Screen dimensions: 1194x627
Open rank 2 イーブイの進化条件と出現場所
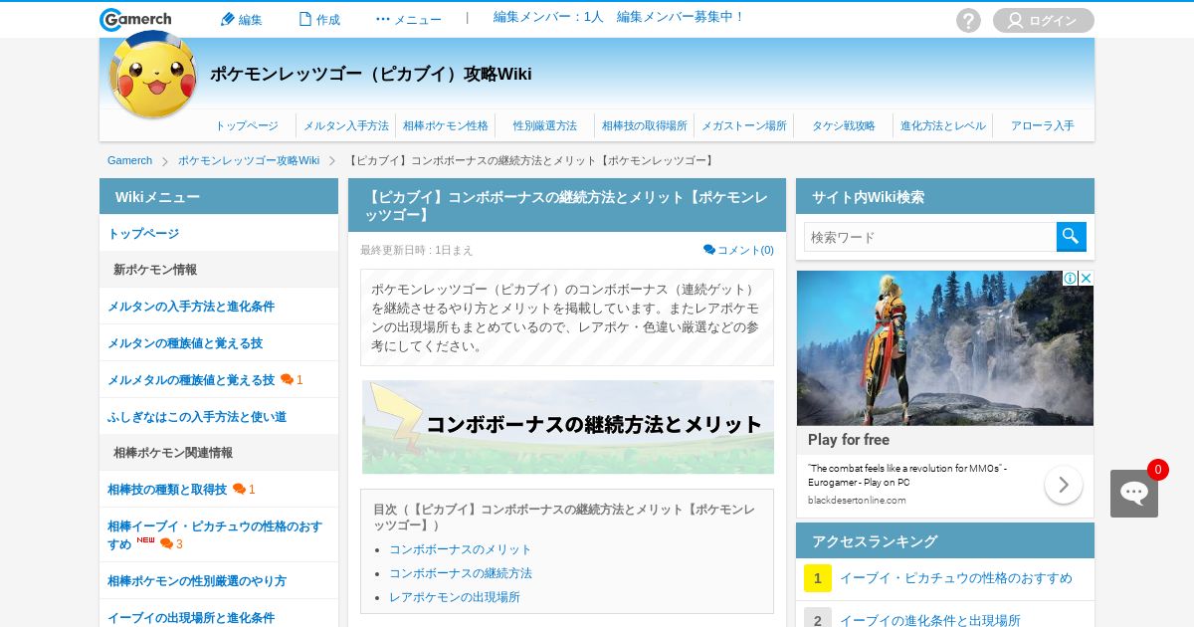coord(930,621)
